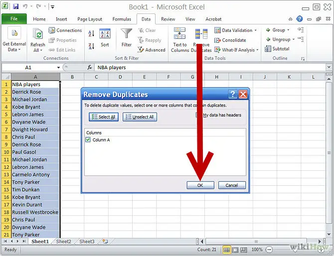The width and height of the screenshot is (334, 256).
Task: Close the Remove Duplicates dialog
Action: (243, 94)
